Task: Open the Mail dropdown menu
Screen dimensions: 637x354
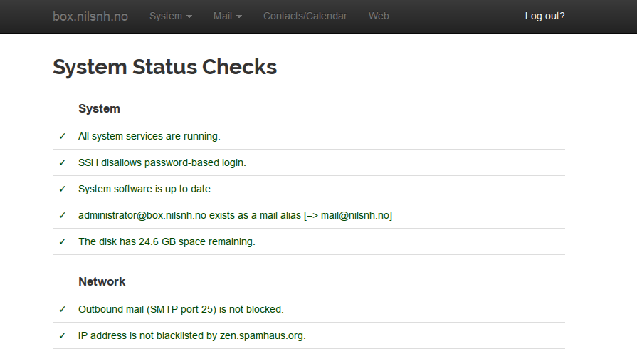Action: click(x=228, y=16)
